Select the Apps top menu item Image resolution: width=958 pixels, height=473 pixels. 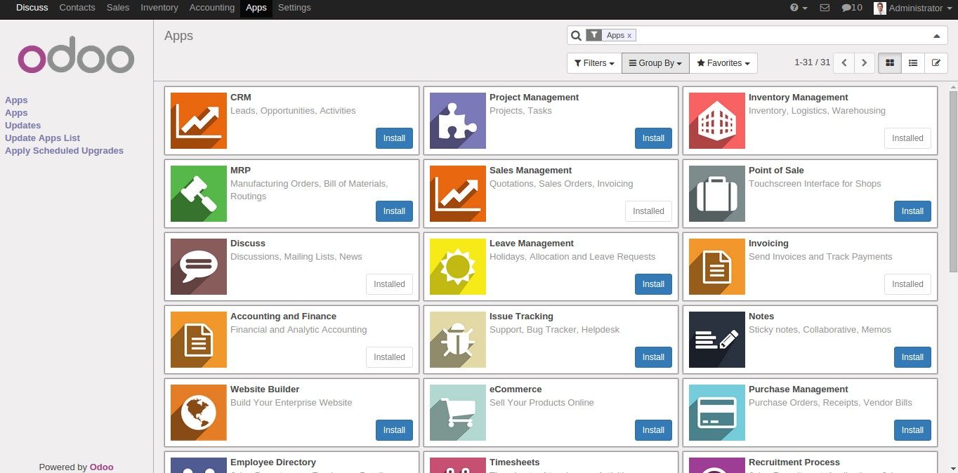[256, 8]
